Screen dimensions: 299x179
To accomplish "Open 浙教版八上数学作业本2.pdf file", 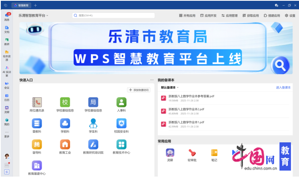I will 186,109.
